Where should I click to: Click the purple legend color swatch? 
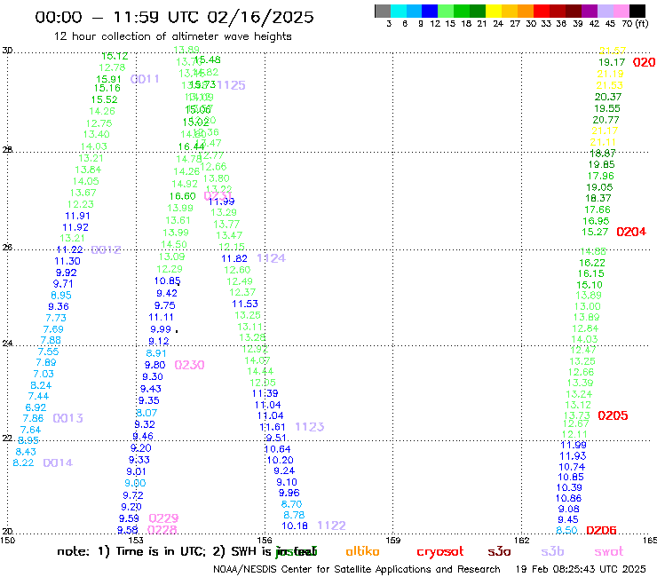point(590,11)
